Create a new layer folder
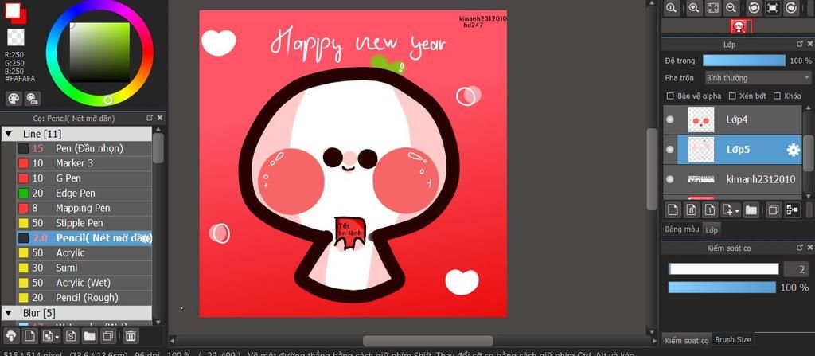This screenshot has height=356, width=815. [751, 209]
